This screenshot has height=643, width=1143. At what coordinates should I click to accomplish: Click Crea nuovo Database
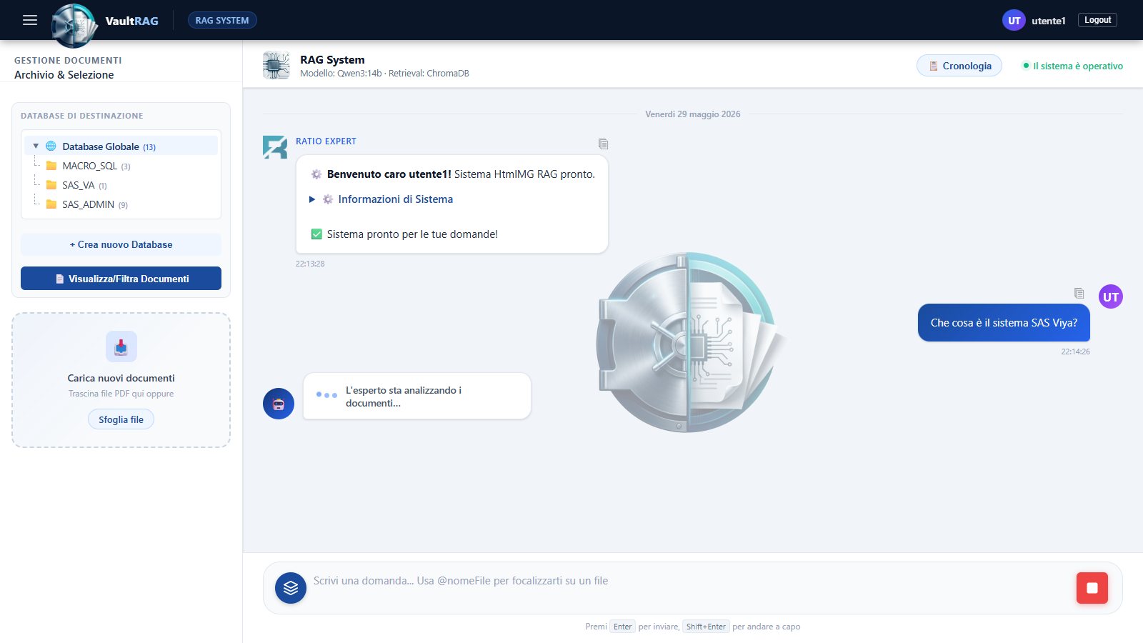(x=121, y=244)
